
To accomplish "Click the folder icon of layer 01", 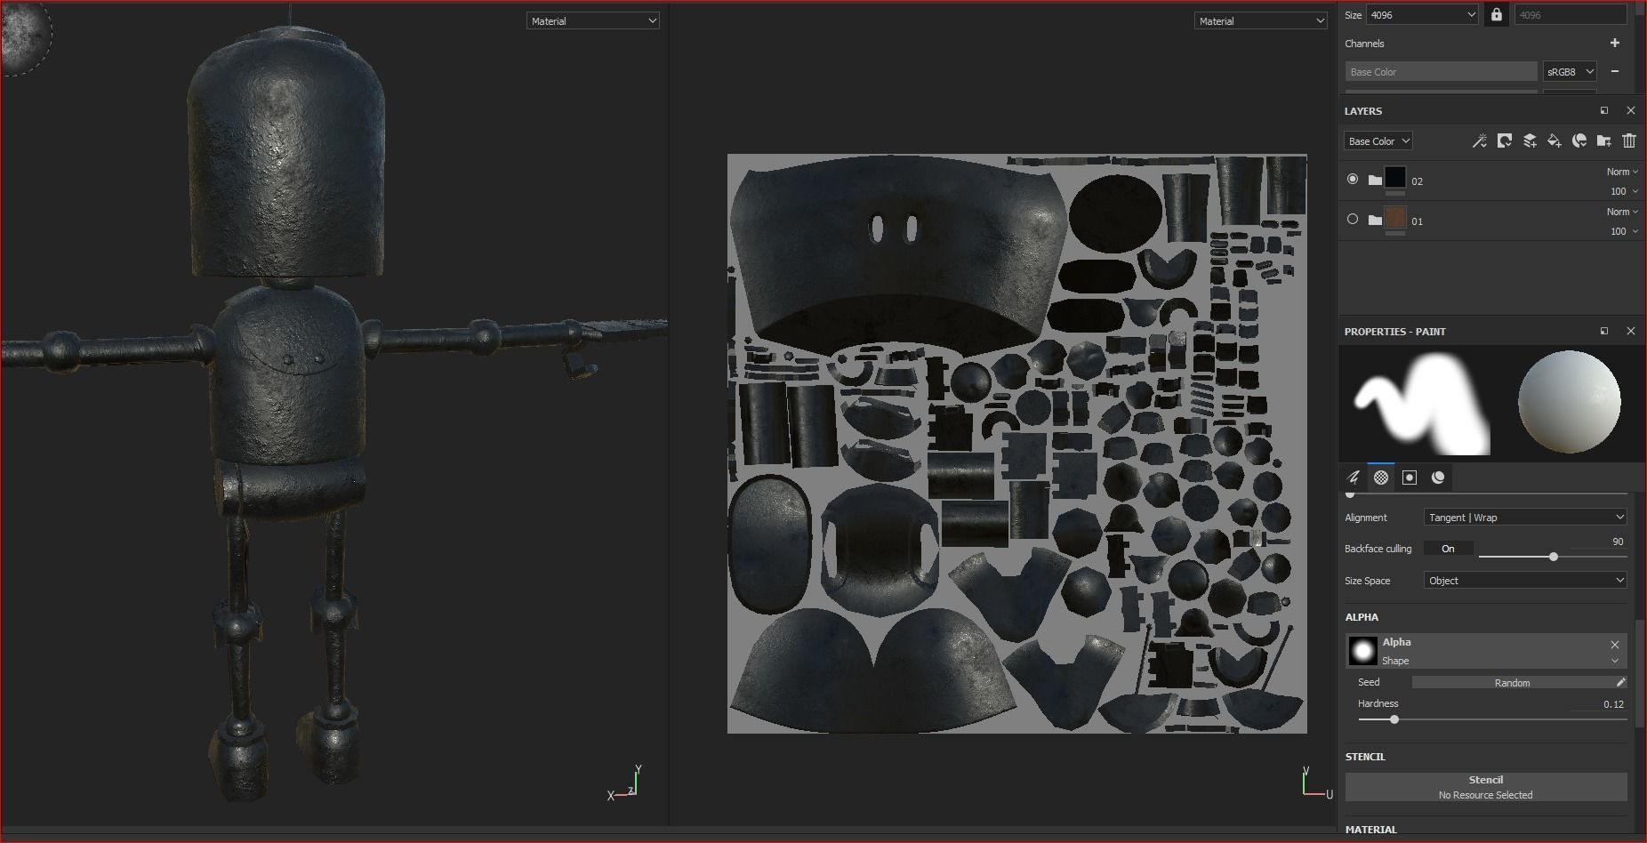I will (1375, 221).
